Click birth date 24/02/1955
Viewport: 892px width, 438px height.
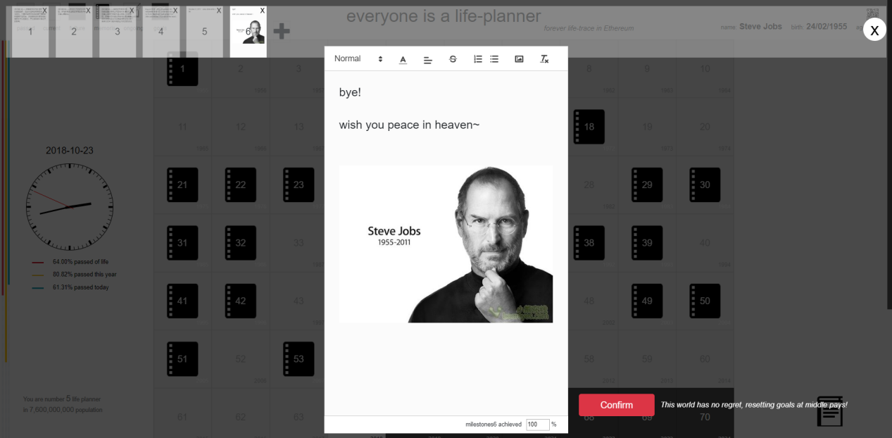(827, 26)
